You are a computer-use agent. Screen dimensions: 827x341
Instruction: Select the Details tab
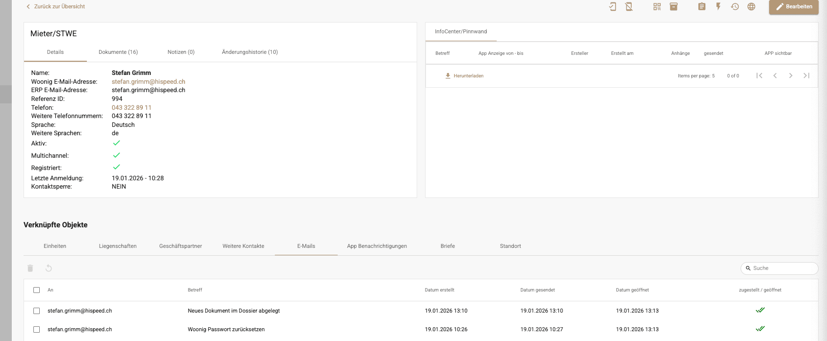point(55,52)
